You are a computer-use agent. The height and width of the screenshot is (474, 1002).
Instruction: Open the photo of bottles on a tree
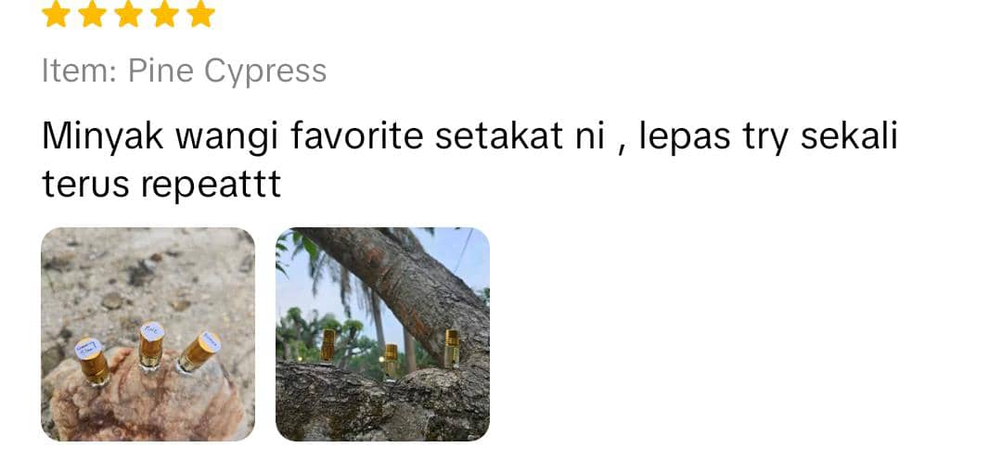click(382, 334)
